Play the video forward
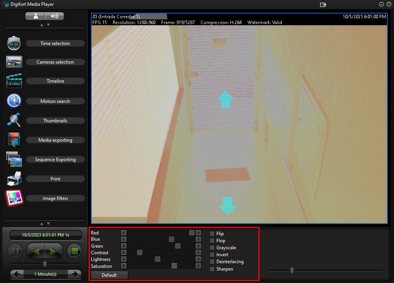This screenshot has height=283, width=394. (54, 250)
